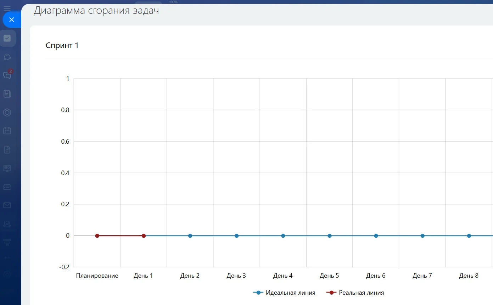This screenshot has height=305, width=493.
Task: Toggle the Идеальная линия legend series
Action: [x=284, y=293]
